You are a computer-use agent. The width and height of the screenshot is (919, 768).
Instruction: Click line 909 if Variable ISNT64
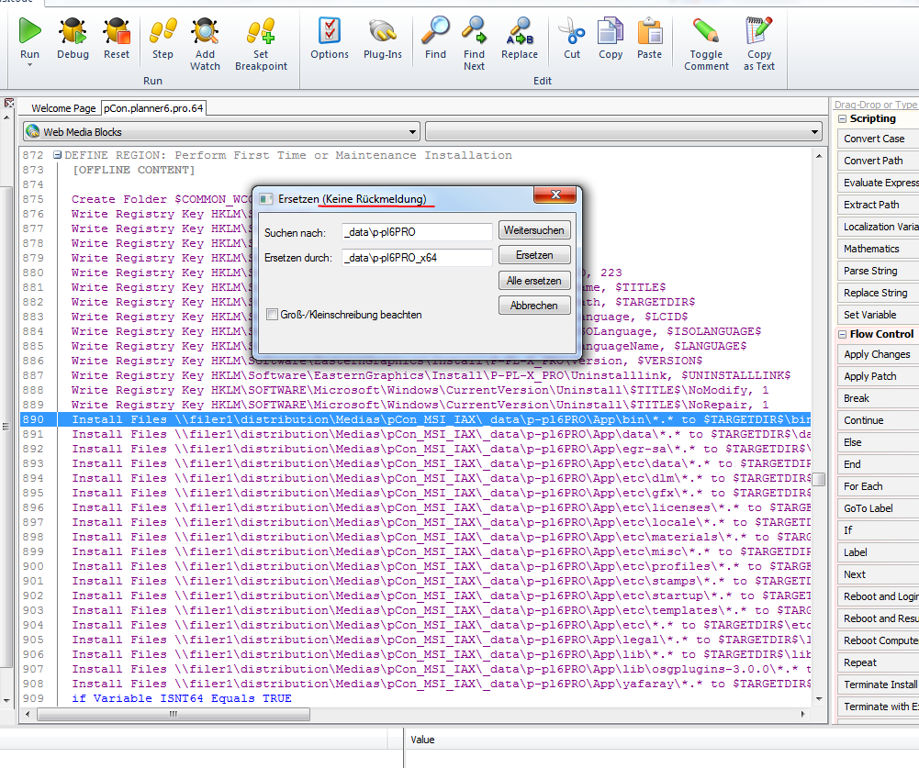click(x=182, y=698)
